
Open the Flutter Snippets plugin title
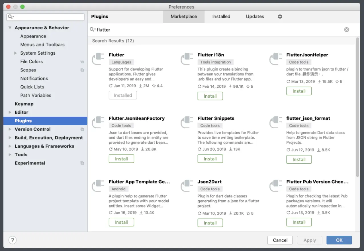pos(216,118)
